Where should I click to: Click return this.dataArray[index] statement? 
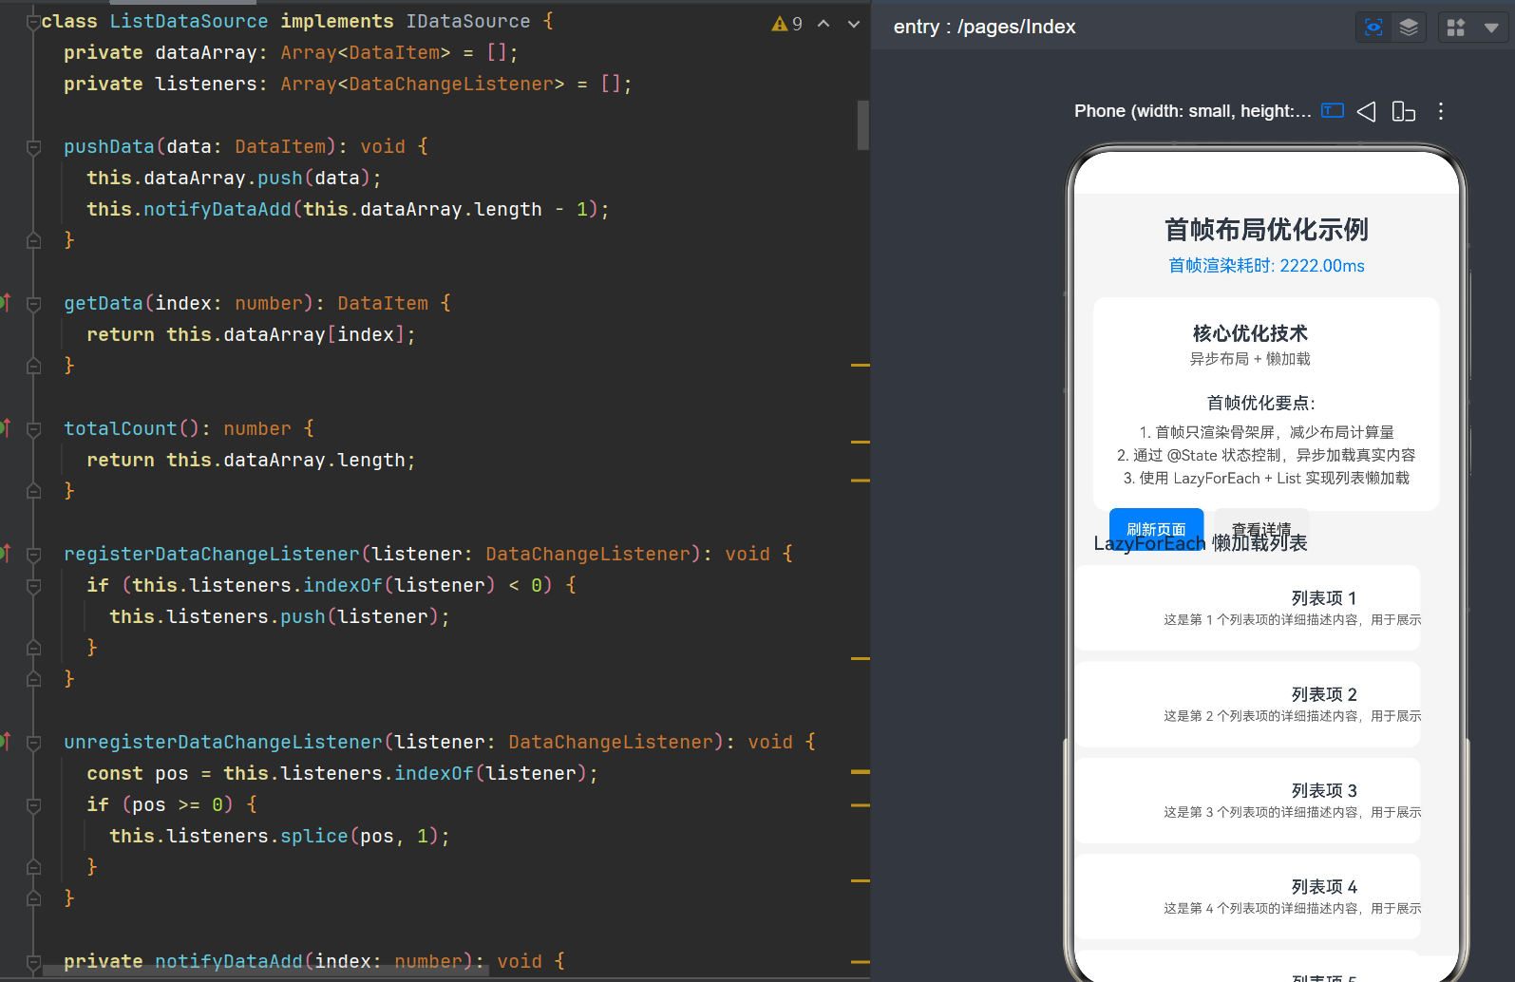tap(251, 335)
